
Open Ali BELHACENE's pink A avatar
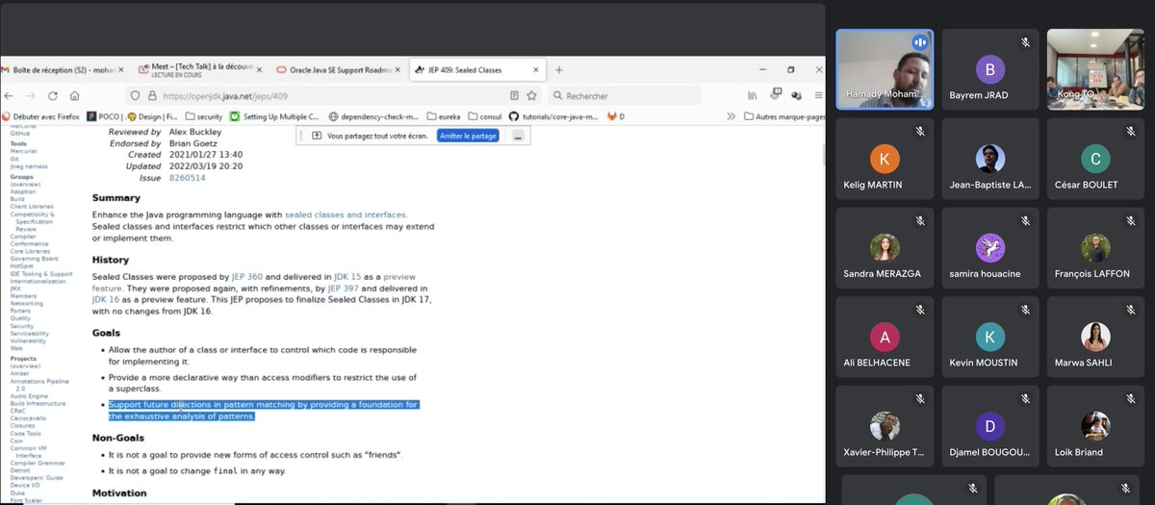(x=885, y=337)
